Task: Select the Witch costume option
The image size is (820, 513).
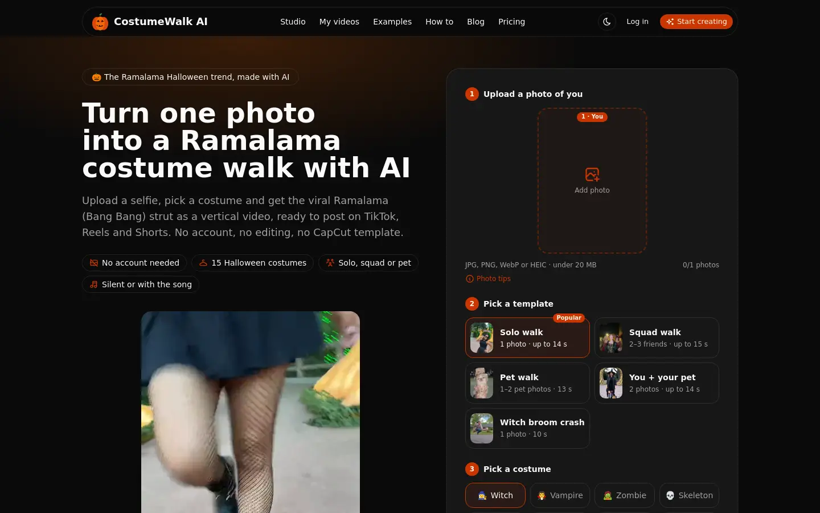Action: click(495, 495)
